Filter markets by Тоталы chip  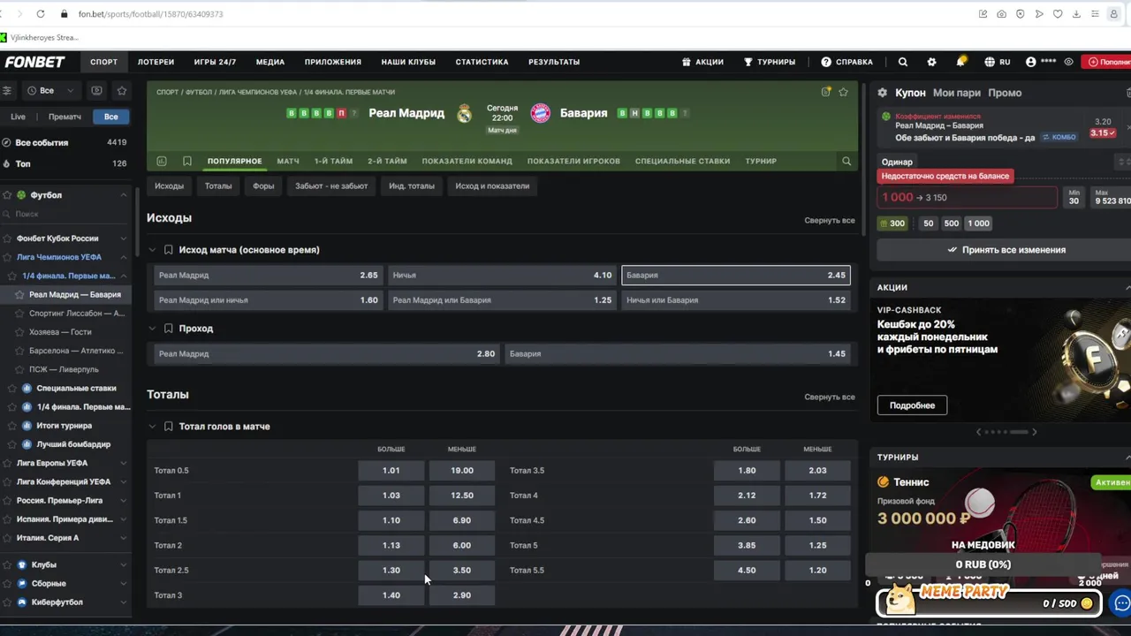click(218, 186)
